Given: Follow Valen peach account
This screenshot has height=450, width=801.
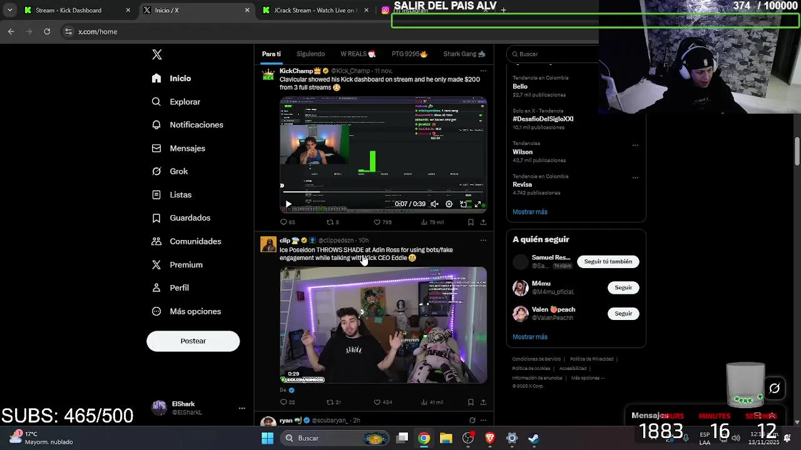Looking at the screenshot, I should tap(623, 314).
